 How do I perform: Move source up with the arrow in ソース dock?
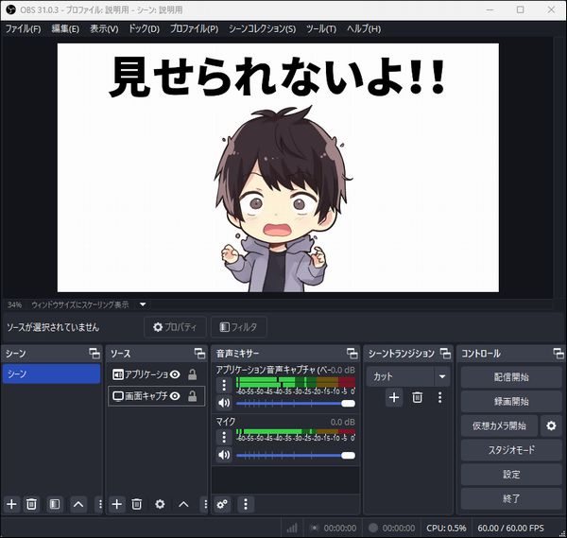pyautogui.click(x=183, y=504)
